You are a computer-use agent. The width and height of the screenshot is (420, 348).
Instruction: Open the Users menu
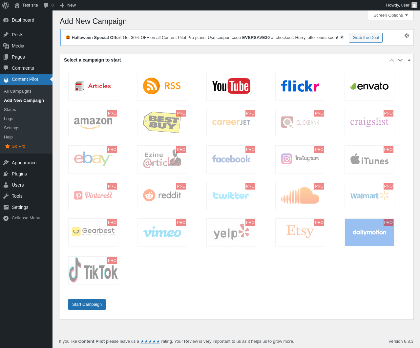tap(26, 185)
